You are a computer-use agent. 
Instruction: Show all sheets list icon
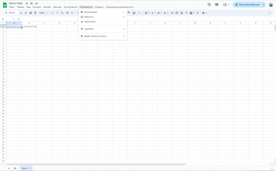tap(15, 168)
